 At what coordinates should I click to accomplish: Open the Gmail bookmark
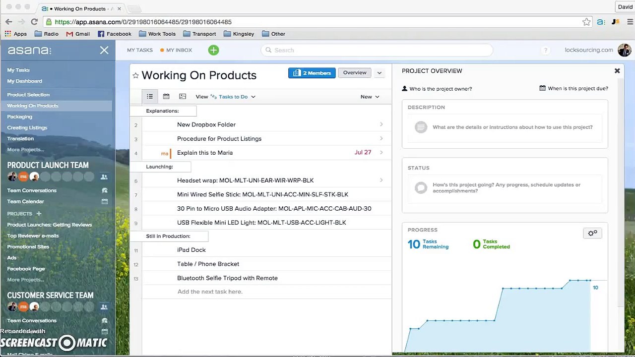click(x=78, y=34)
